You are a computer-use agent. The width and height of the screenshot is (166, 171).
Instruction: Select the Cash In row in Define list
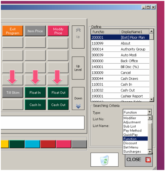[120, 84]
